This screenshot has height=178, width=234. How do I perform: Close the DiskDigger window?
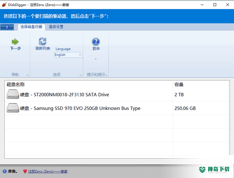[227, 5]
